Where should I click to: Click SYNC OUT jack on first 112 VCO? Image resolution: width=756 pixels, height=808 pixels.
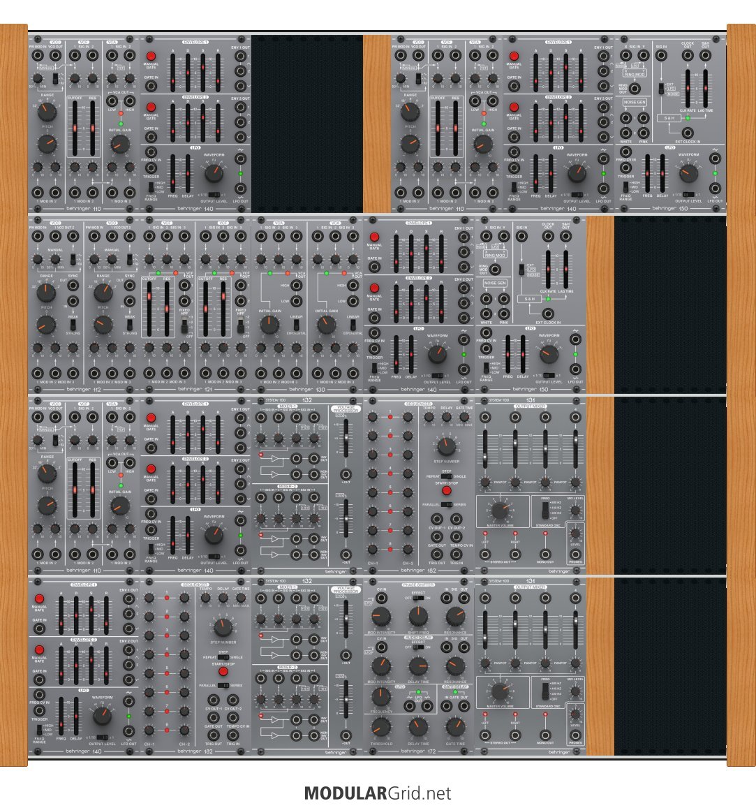(x=73, y=287)
